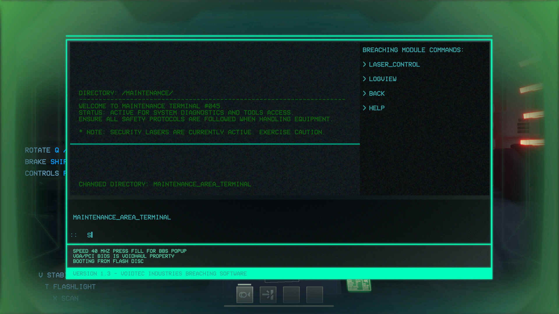The height and width of the screenshot is (314, 559).
Task: Expand the LOGVIEW command chevron
Action: coord(365,79)
